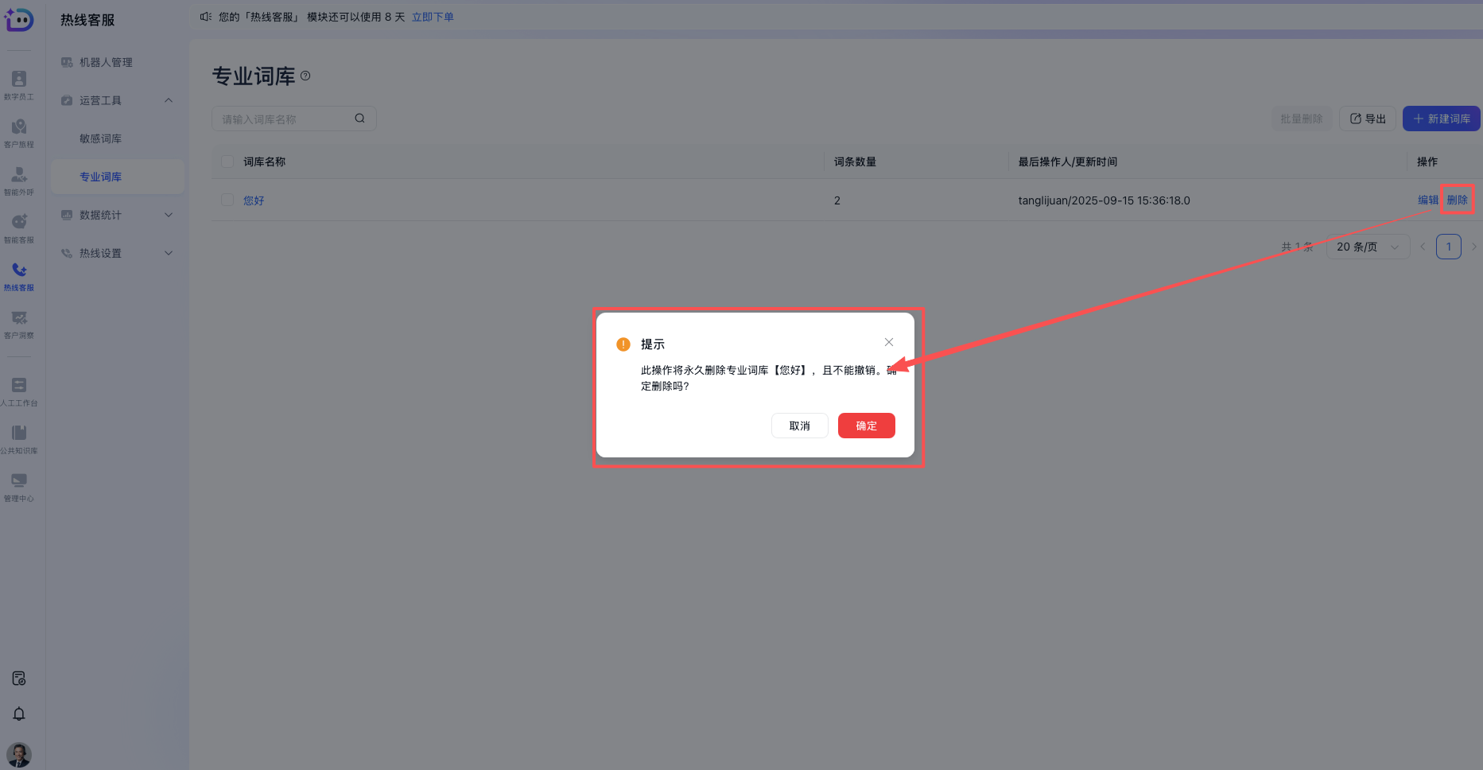点击顶部「立即下单」链接
Screen dimensions: 1483x770
pos(432,16)
